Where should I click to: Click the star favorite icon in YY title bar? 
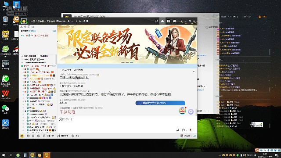pos(76,21)
